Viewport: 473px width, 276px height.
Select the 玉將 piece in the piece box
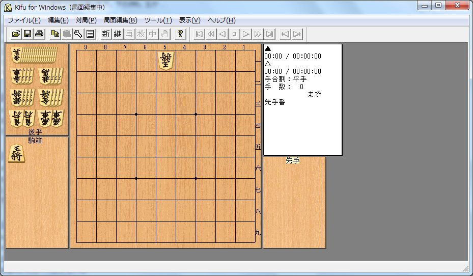17,153
